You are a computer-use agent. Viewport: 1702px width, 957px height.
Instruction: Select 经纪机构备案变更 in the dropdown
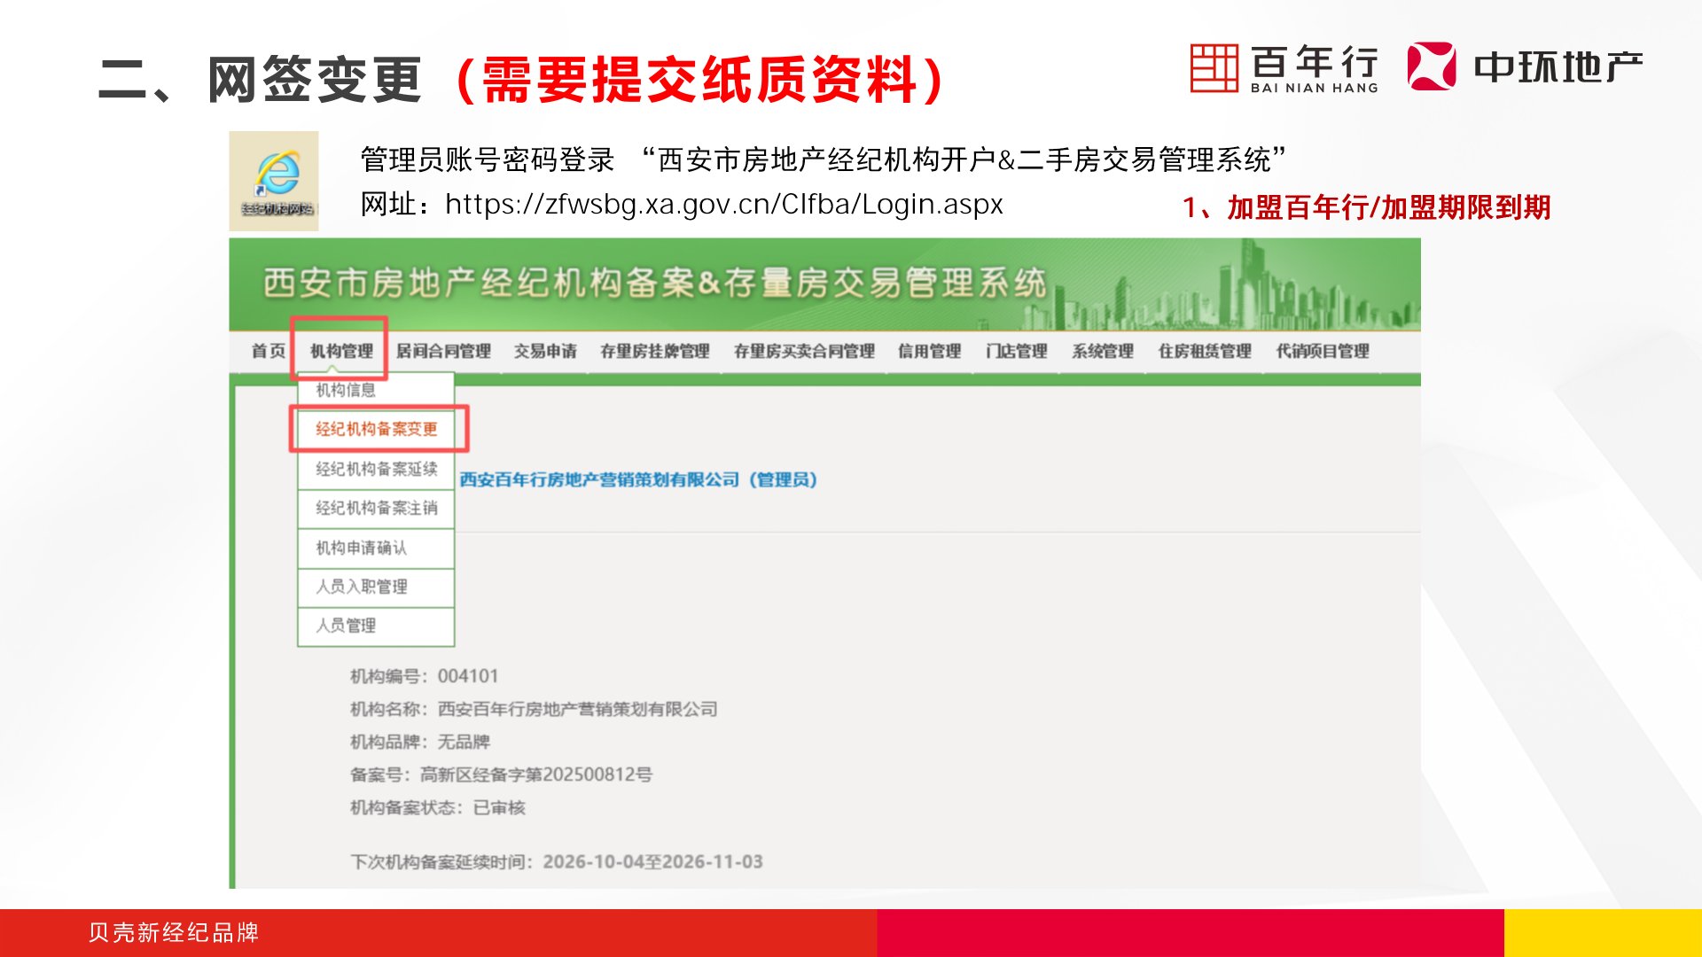pos(376,429)
